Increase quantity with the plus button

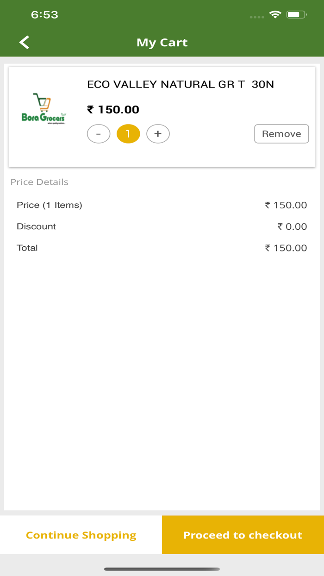point(158,134)
